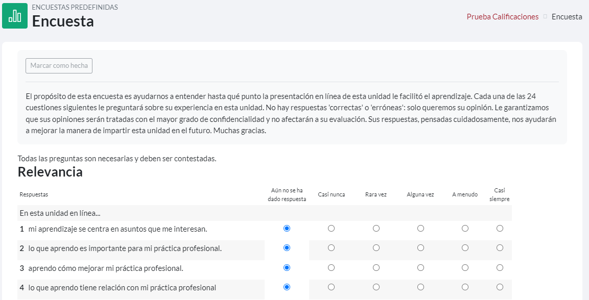The image size is (589, 300).
Task: Choose 'Rara vez' for question 4
Action: 376,287
